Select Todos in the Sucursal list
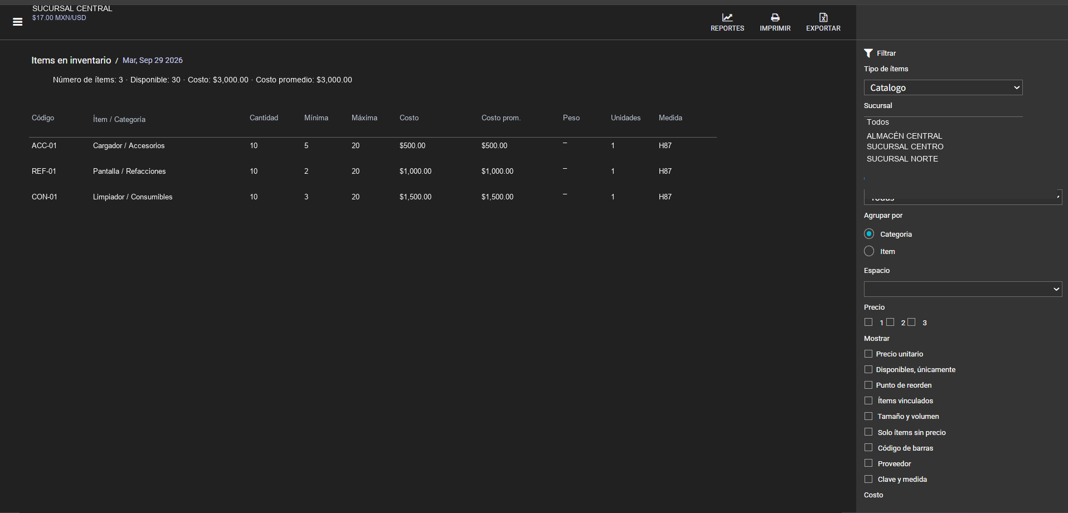This screenshot has width=1068, height=513. point(877,122)
